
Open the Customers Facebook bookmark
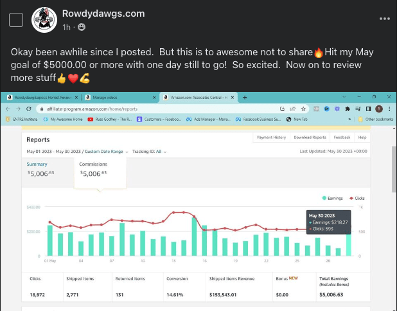159,120
